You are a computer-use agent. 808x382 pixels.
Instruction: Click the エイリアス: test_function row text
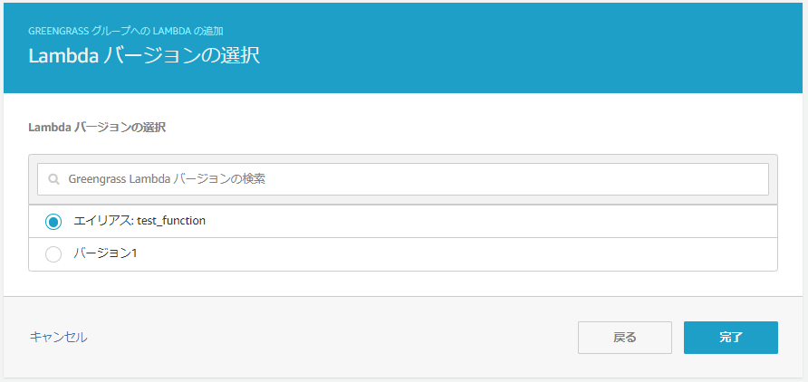coord(139,221)
